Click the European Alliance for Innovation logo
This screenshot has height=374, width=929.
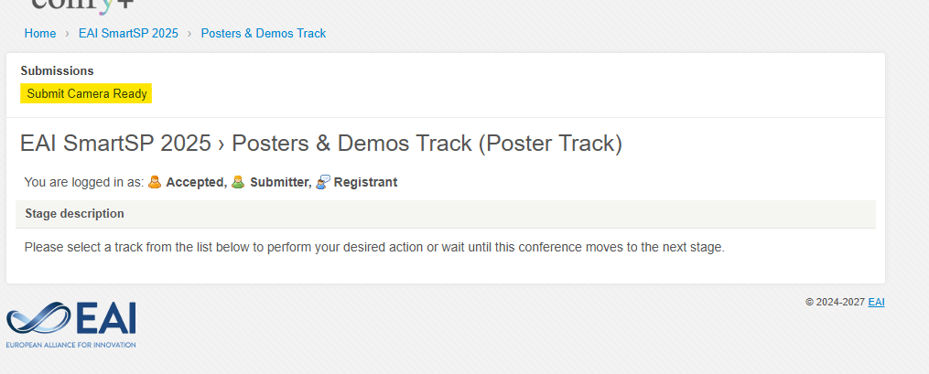pos(71,325)
